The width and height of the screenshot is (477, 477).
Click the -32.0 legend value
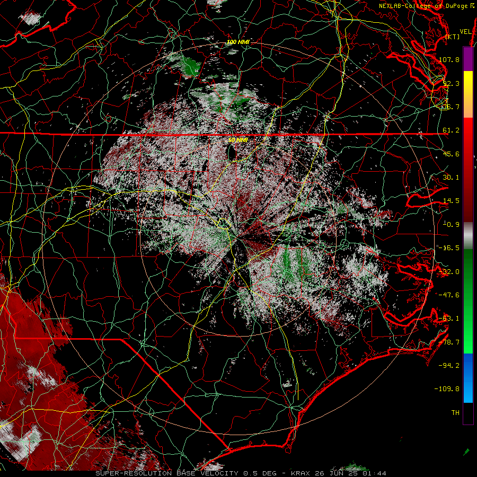coord(449,271)
